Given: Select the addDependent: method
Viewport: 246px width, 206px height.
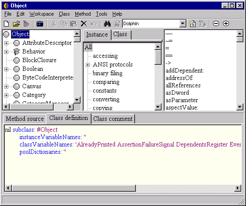Looking at the screenshot, I should pos(185,71).
